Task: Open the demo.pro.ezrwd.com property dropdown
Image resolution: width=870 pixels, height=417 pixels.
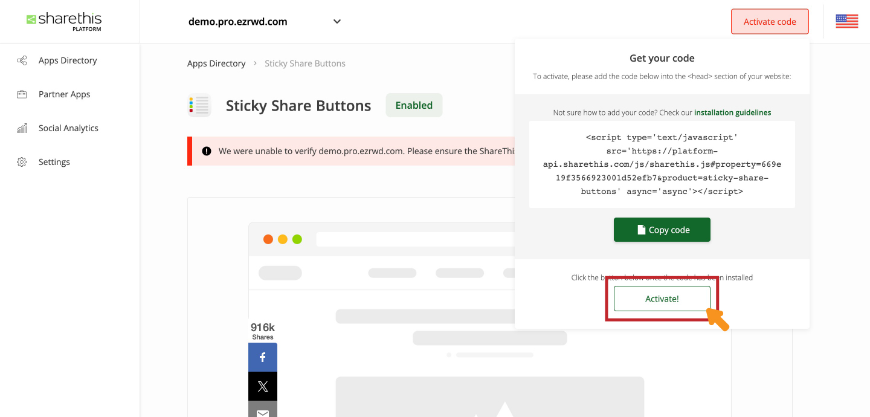Action: [x=265, y=22]
